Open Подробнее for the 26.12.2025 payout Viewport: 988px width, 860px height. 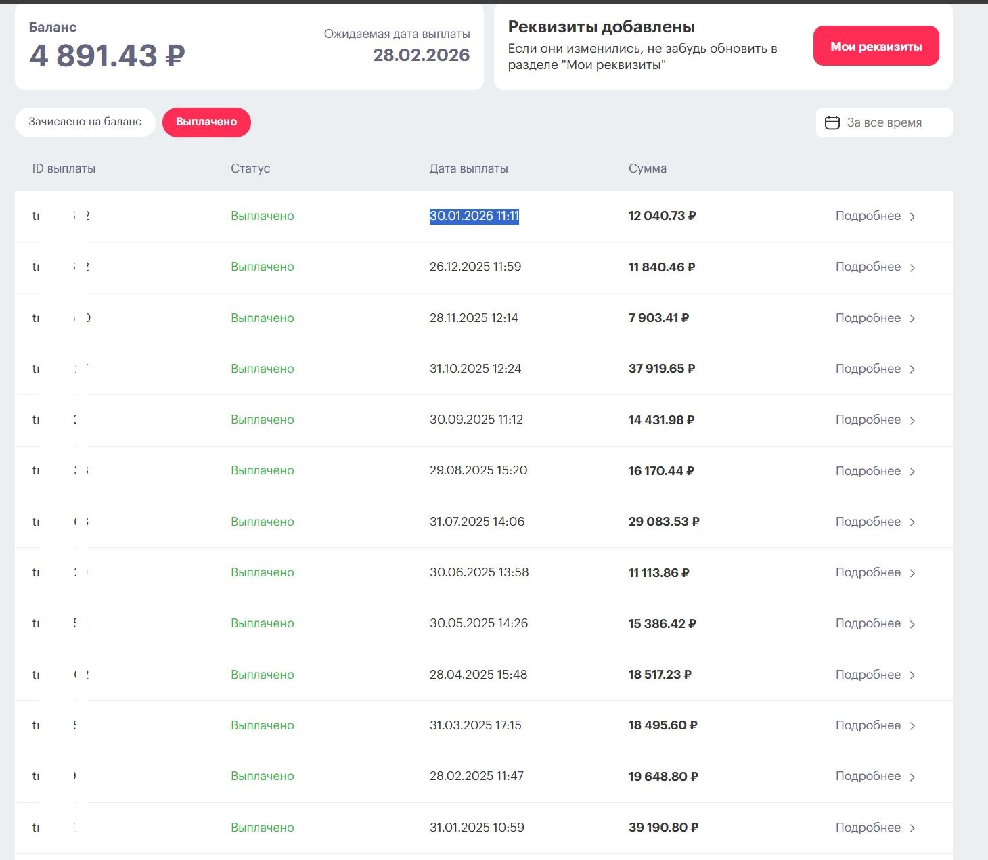coord(868,267)
